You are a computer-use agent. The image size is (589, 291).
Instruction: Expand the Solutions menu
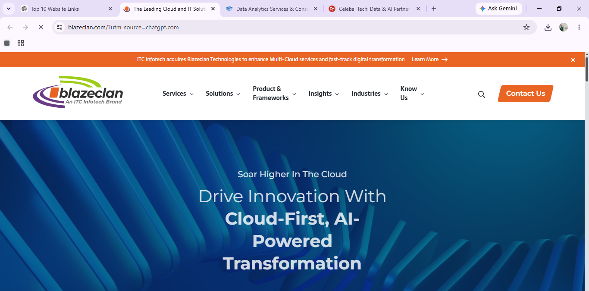(223, 94)
